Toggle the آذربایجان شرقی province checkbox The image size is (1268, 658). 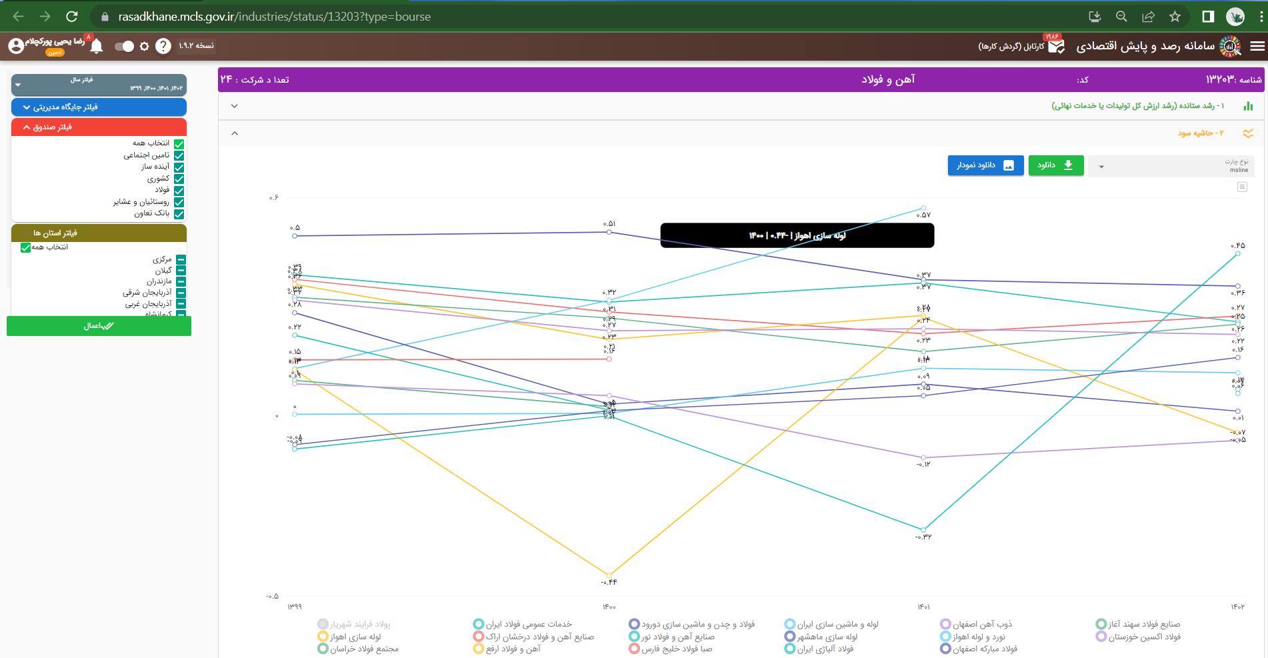pos(181,293)
